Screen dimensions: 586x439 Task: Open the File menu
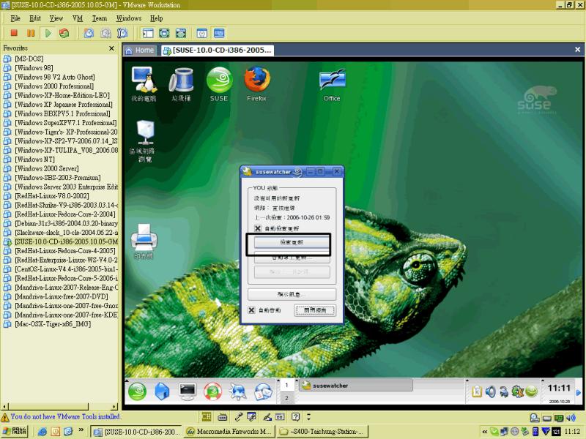coord(15,18)
